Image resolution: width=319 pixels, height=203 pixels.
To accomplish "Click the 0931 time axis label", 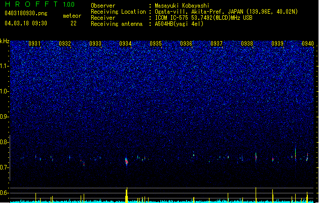I will click(34, 44).
